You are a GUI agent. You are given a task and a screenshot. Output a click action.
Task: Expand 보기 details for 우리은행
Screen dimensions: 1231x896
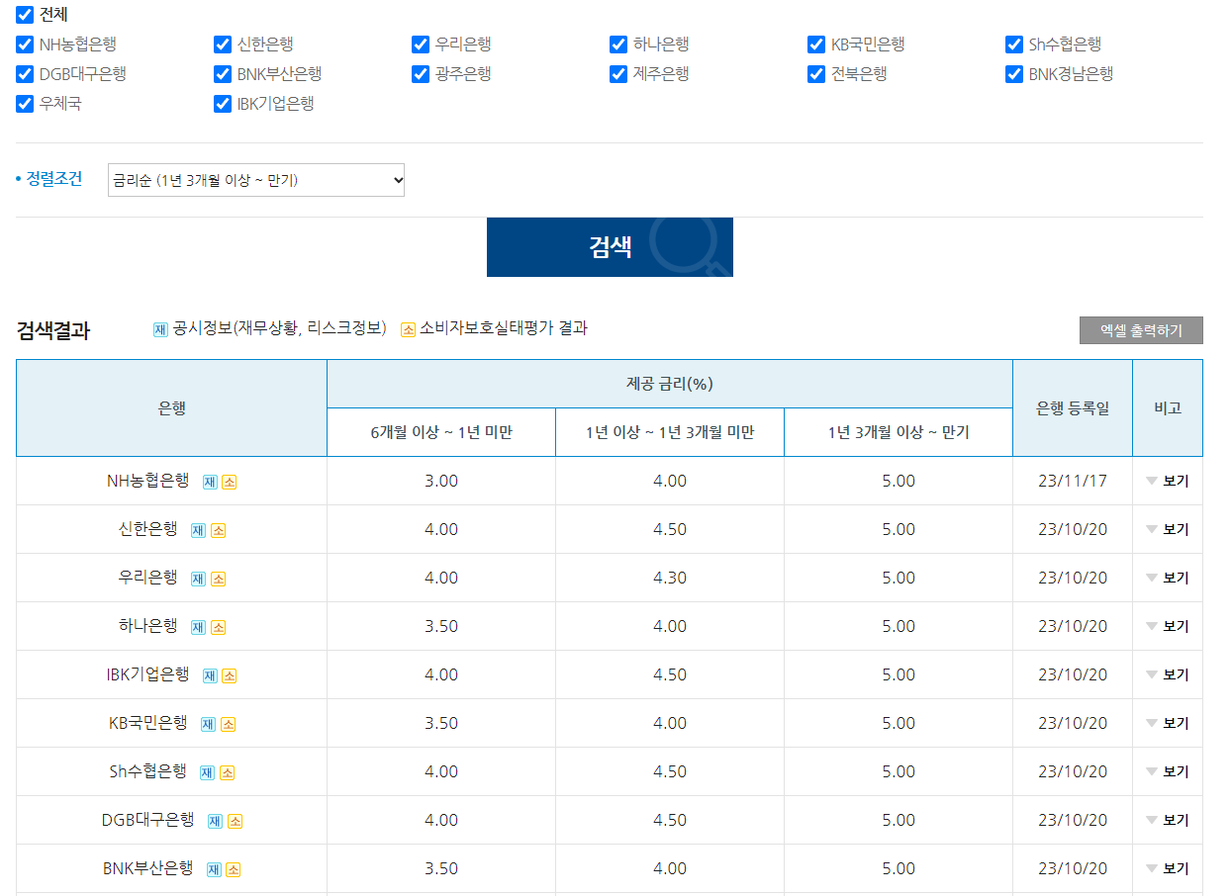pyautogui.click(x=1168, y=579)
